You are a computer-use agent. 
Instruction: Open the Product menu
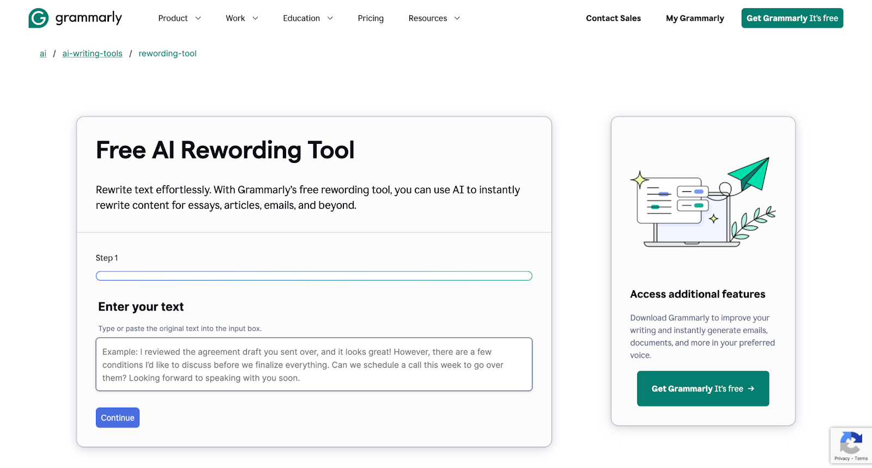(x=173, y=18)
